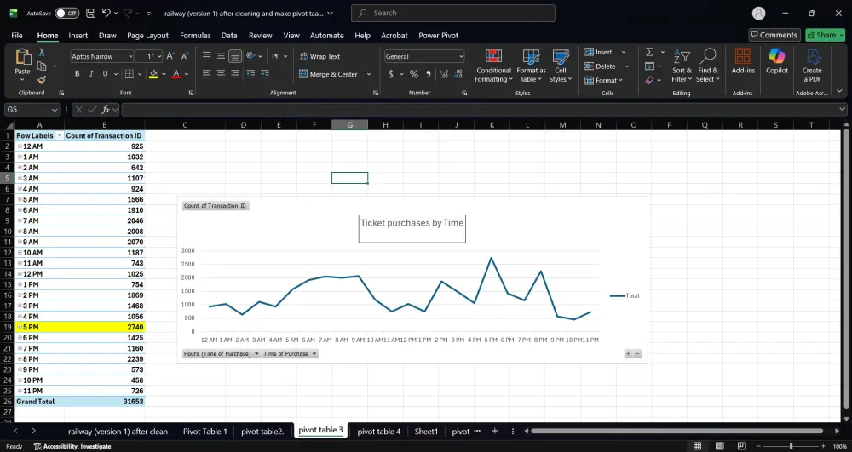Switch to Pivot Table 1 sheet tab
852x452 pixels.
point(204,432)
